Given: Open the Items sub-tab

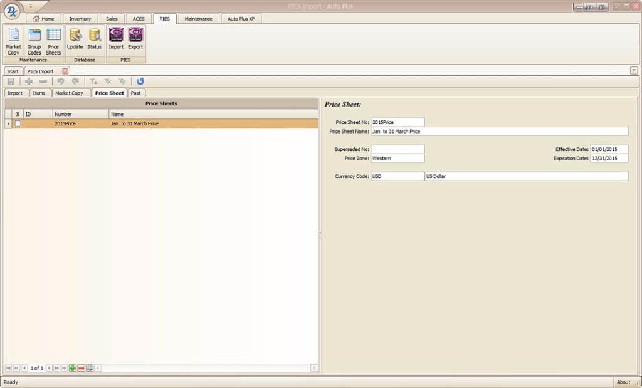Looking at the screenshot, I should (39, 93).
